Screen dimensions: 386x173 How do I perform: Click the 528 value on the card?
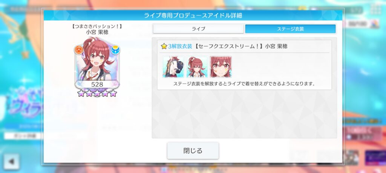click(97, 84)
